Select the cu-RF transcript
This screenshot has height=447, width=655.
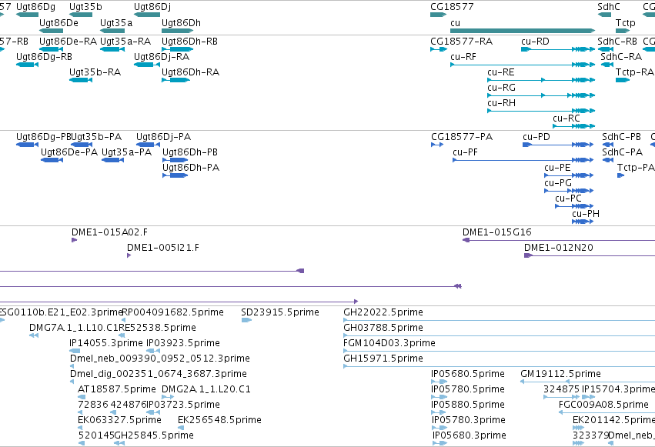click(x=523, y=65)
